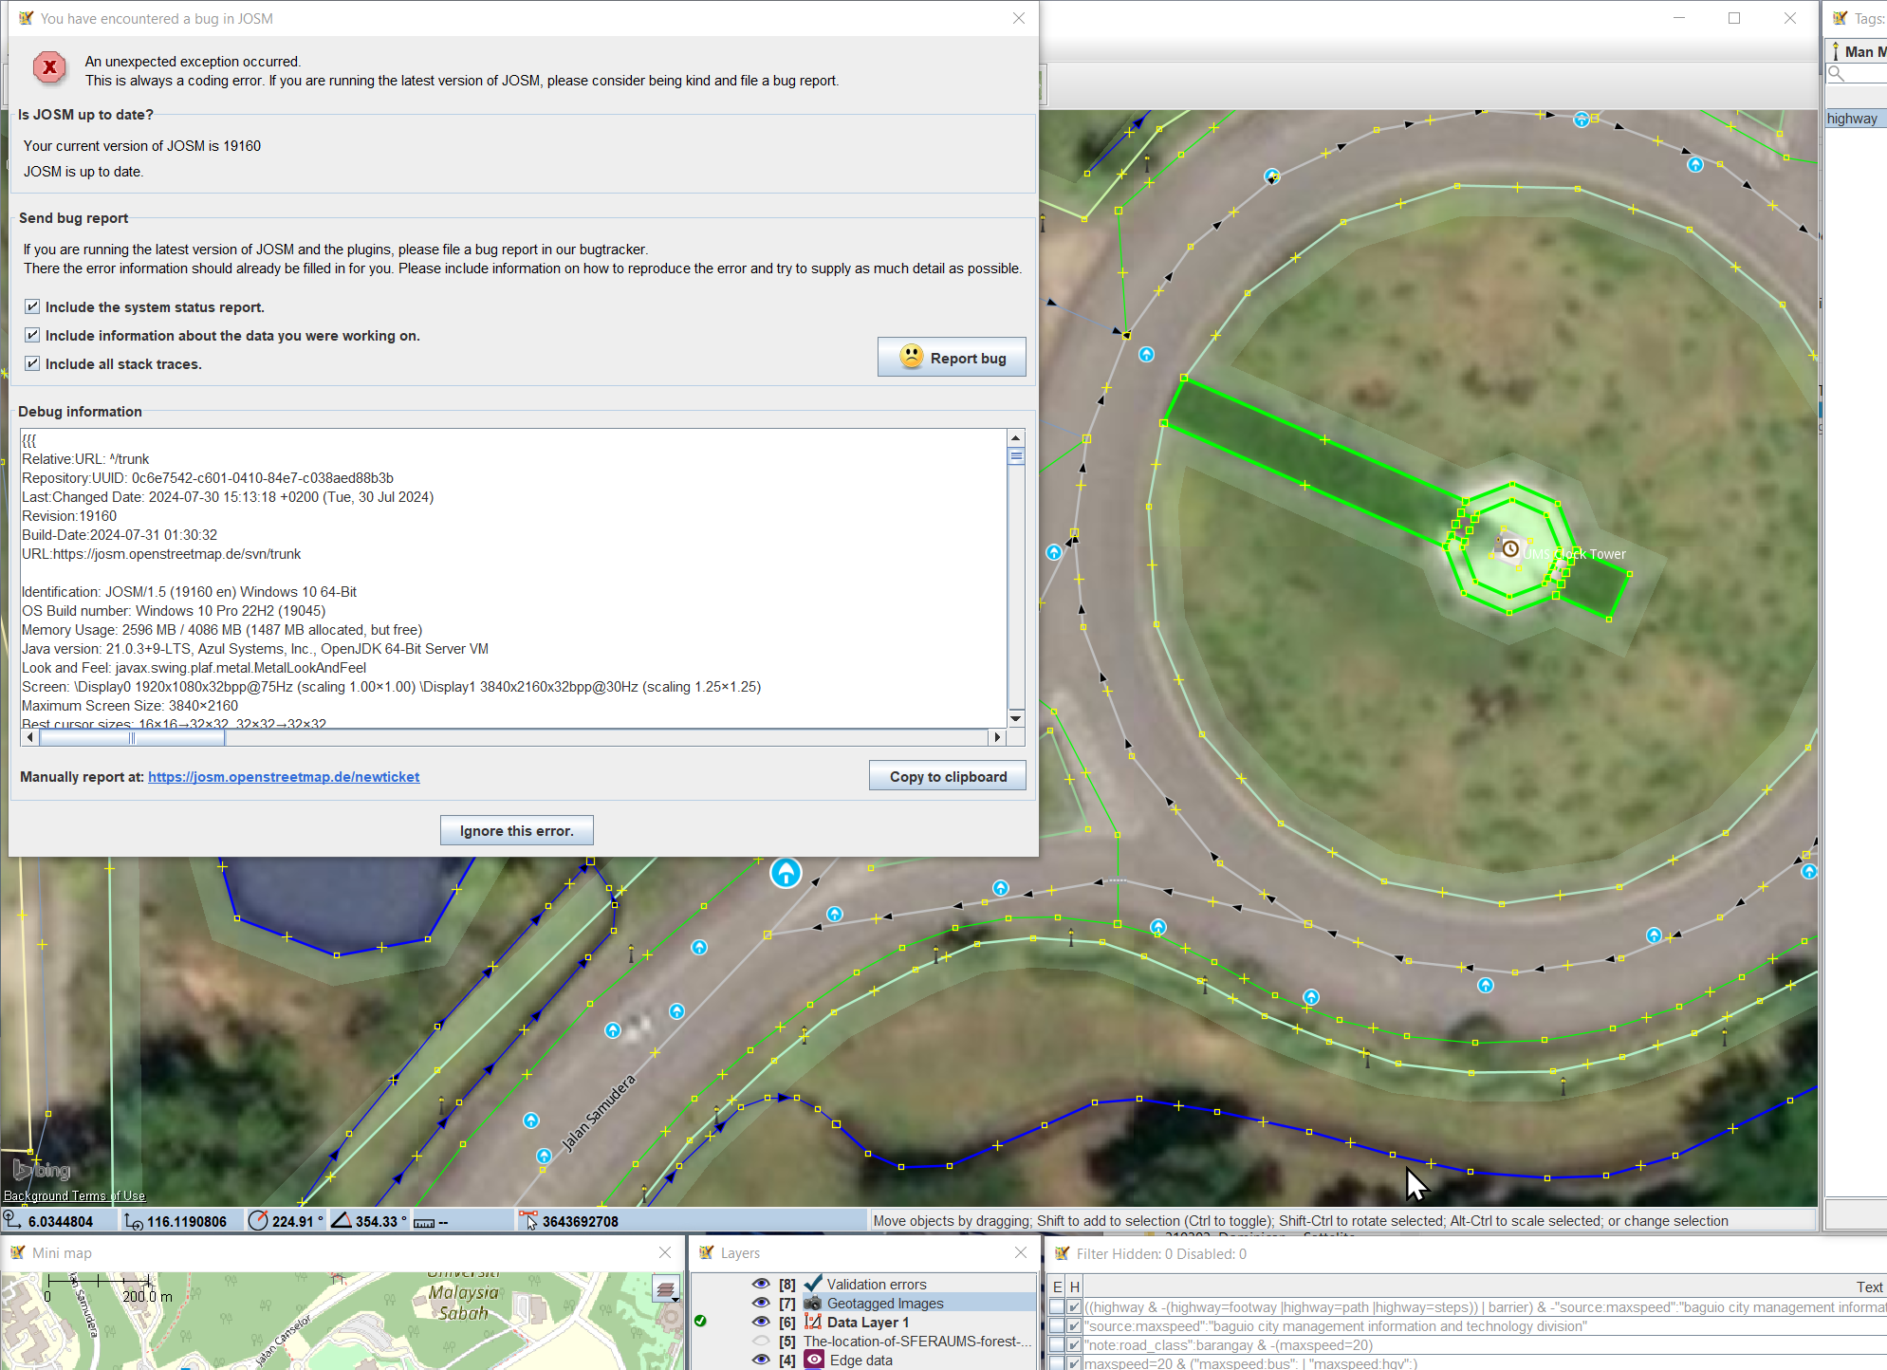Screen dimensions: 1887x1370
Task: Click the Text column header in Filter
Action: [x=1870, y=1287]
